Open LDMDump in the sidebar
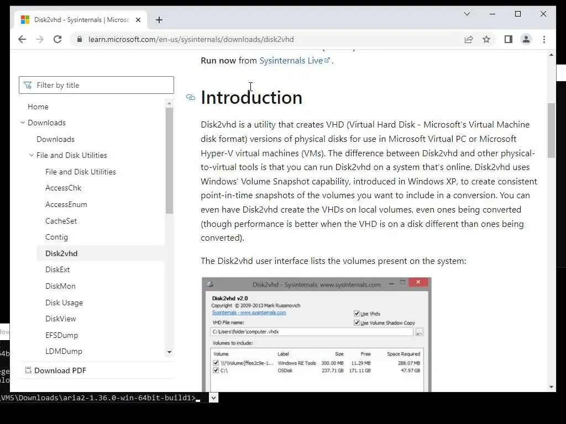 (x=64, y=351)
